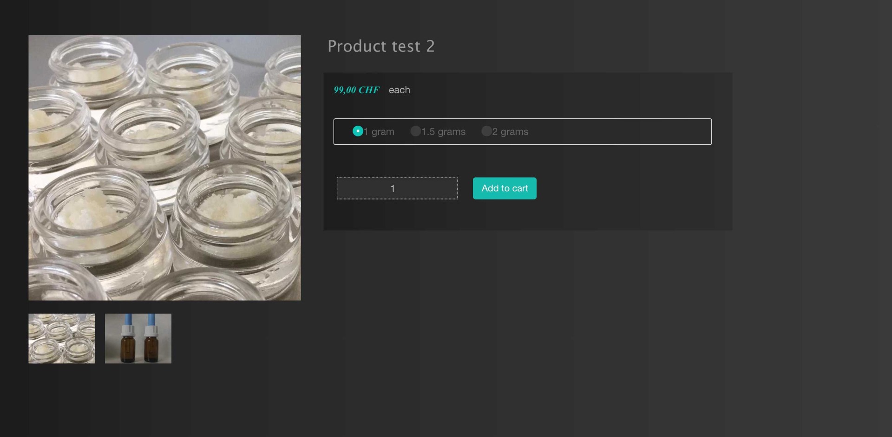Click the Add to cart button
892x437 pixels.
[505, 188]
